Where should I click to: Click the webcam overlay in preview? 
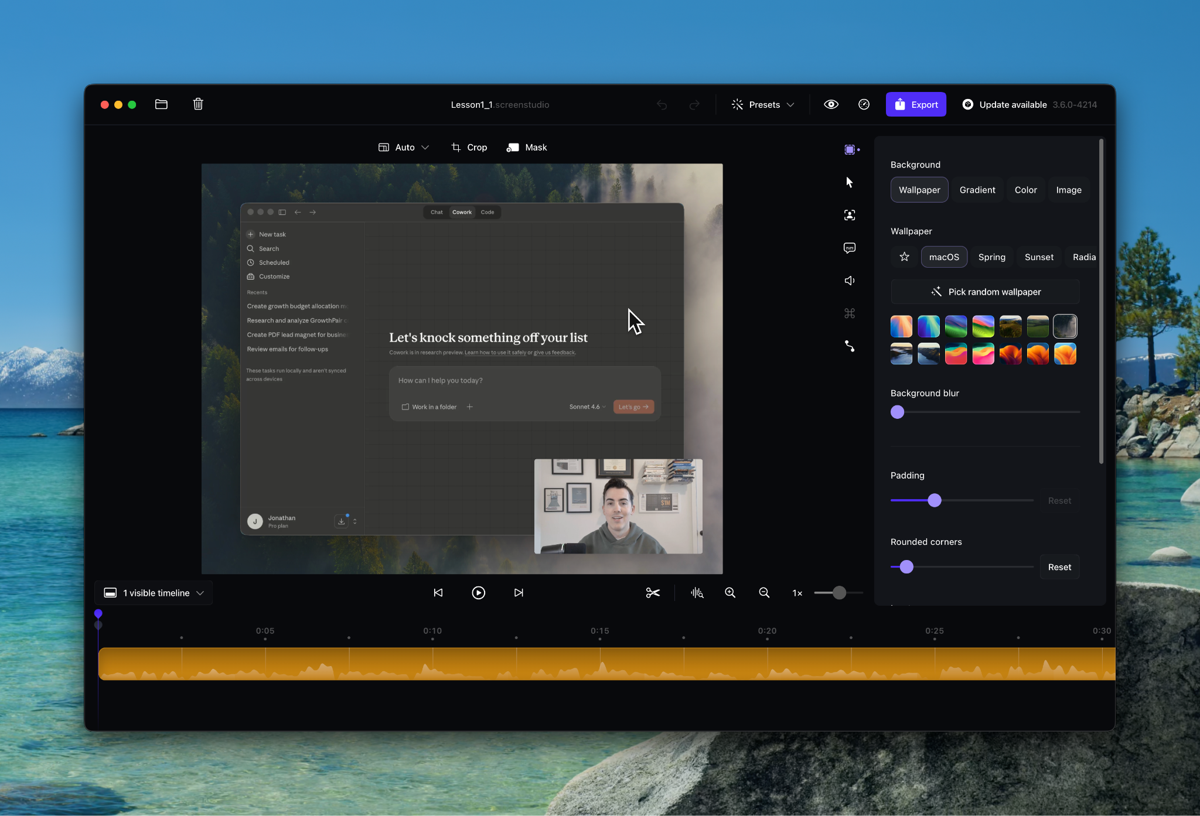(618, 506)
